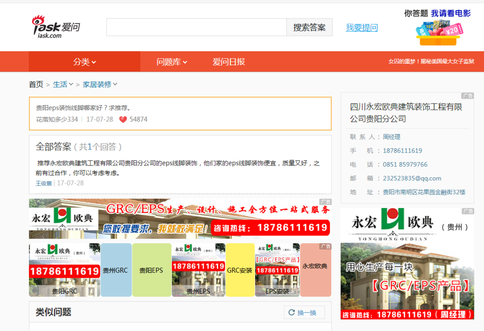Open the GRC/EPS 一站式服务 banner ad
Viewport: 484px width, 331px height.
click(180, 219)
